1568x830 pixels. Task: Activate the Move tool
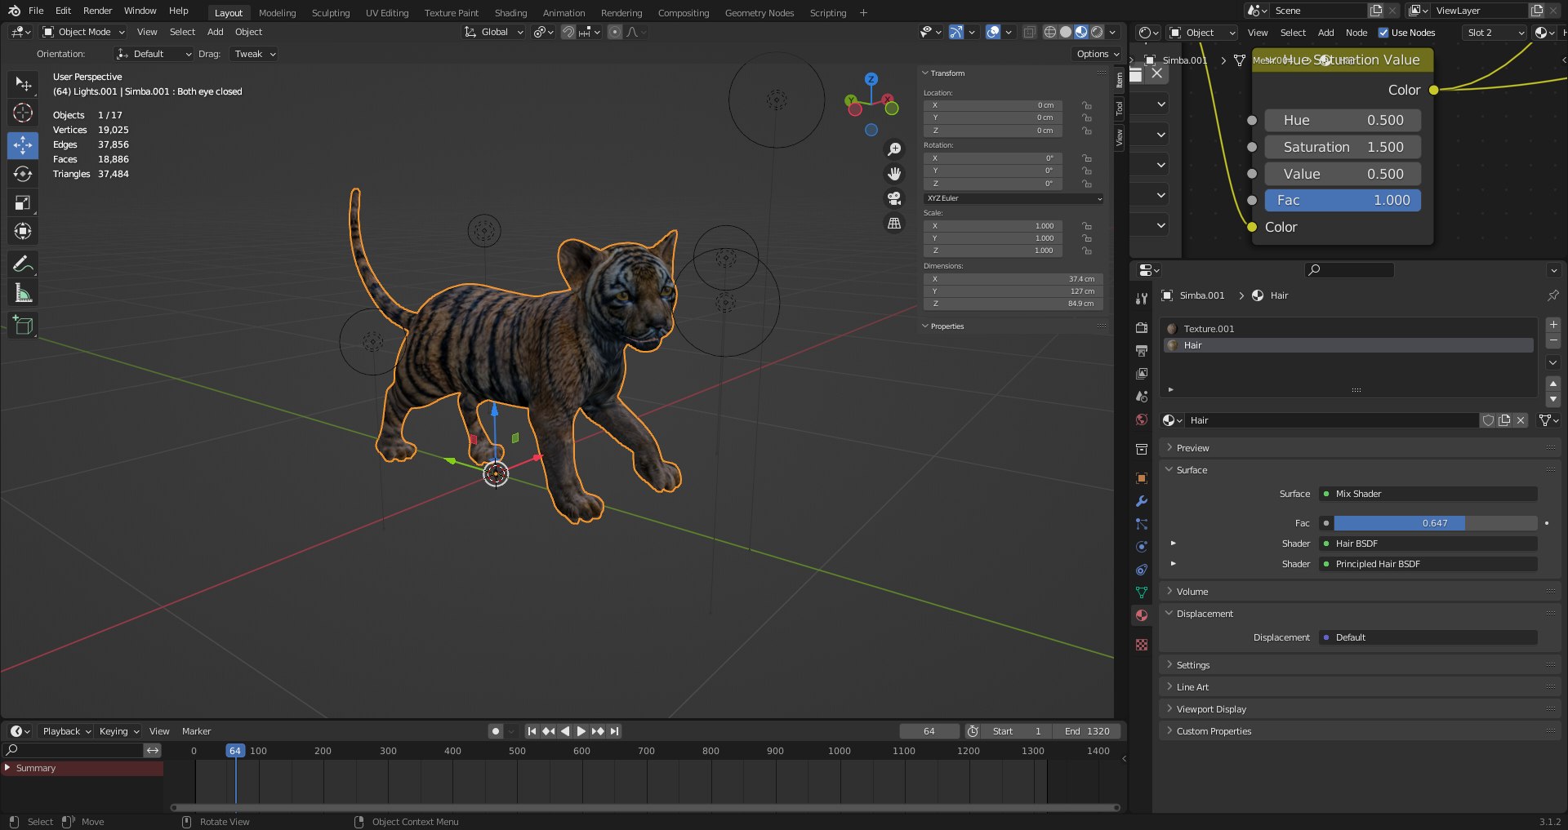tap(23, 145)
